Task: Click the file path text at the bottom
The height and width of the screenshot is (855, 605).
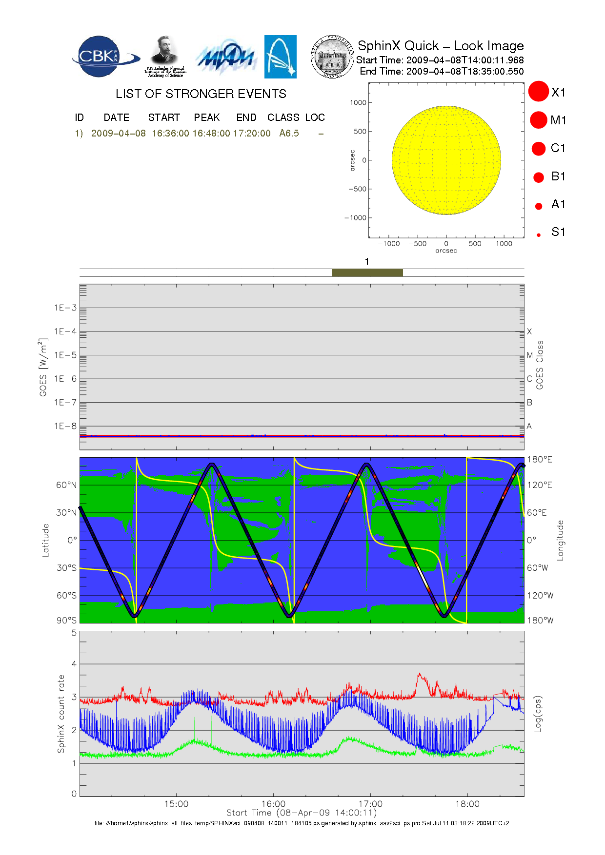Action: tap(302, 823)
